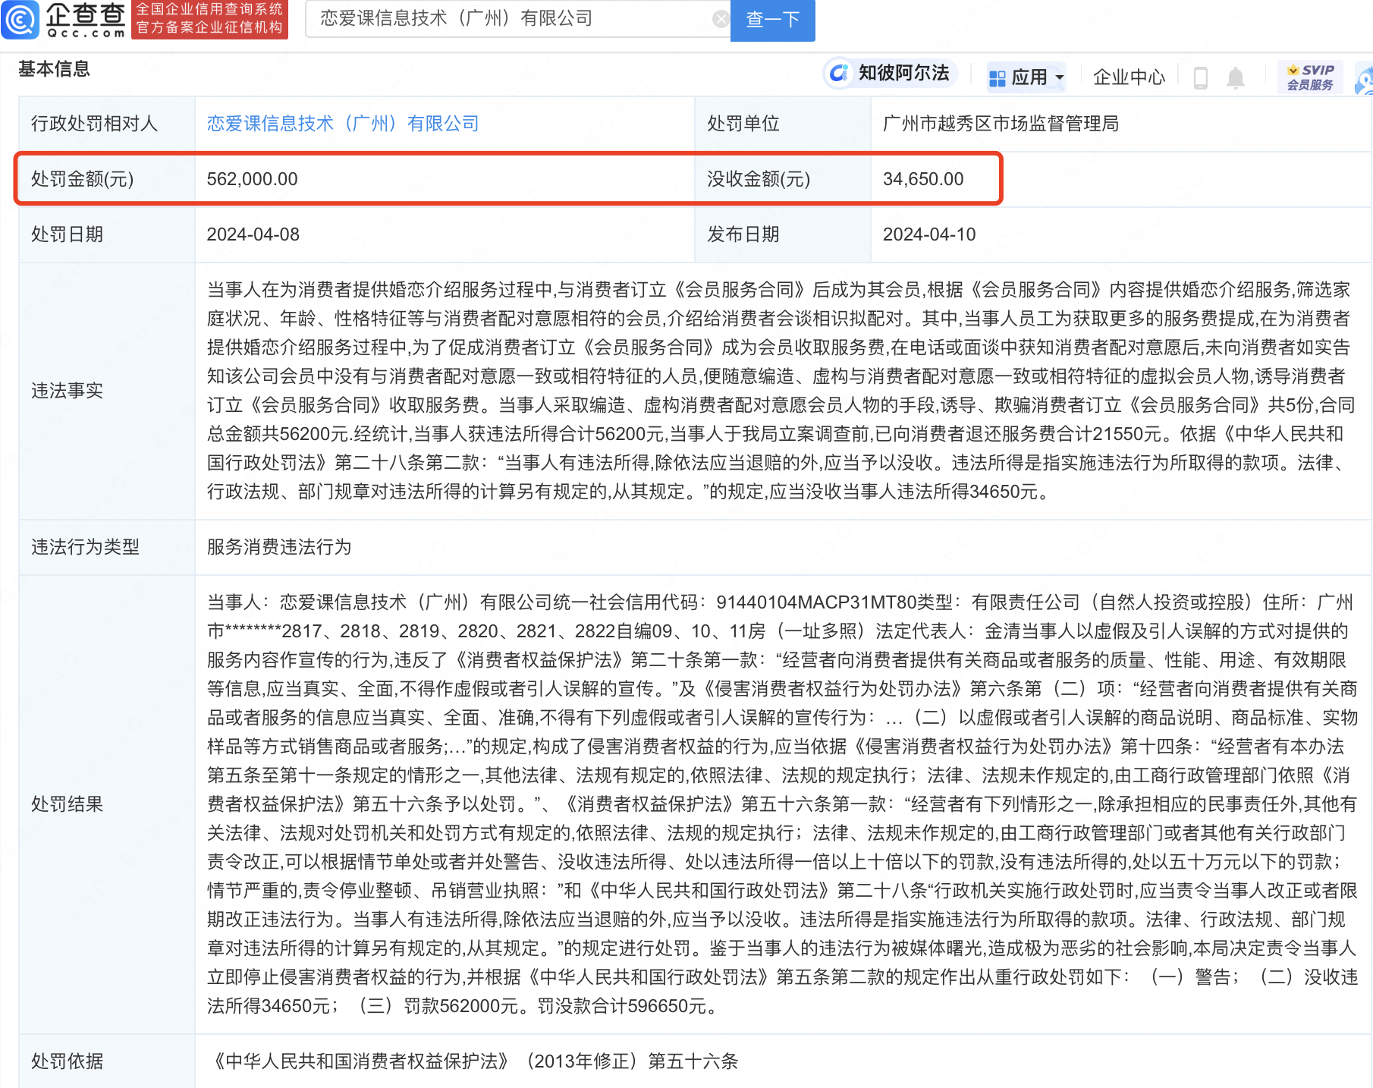1373x1088 pixels.
Task: Click the 处罚依据 law citation text
Action: [x=473, y=1061]
